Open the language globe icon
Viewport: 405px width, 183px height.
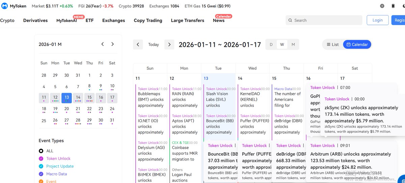pyautogui.click(x=382, y=6)
